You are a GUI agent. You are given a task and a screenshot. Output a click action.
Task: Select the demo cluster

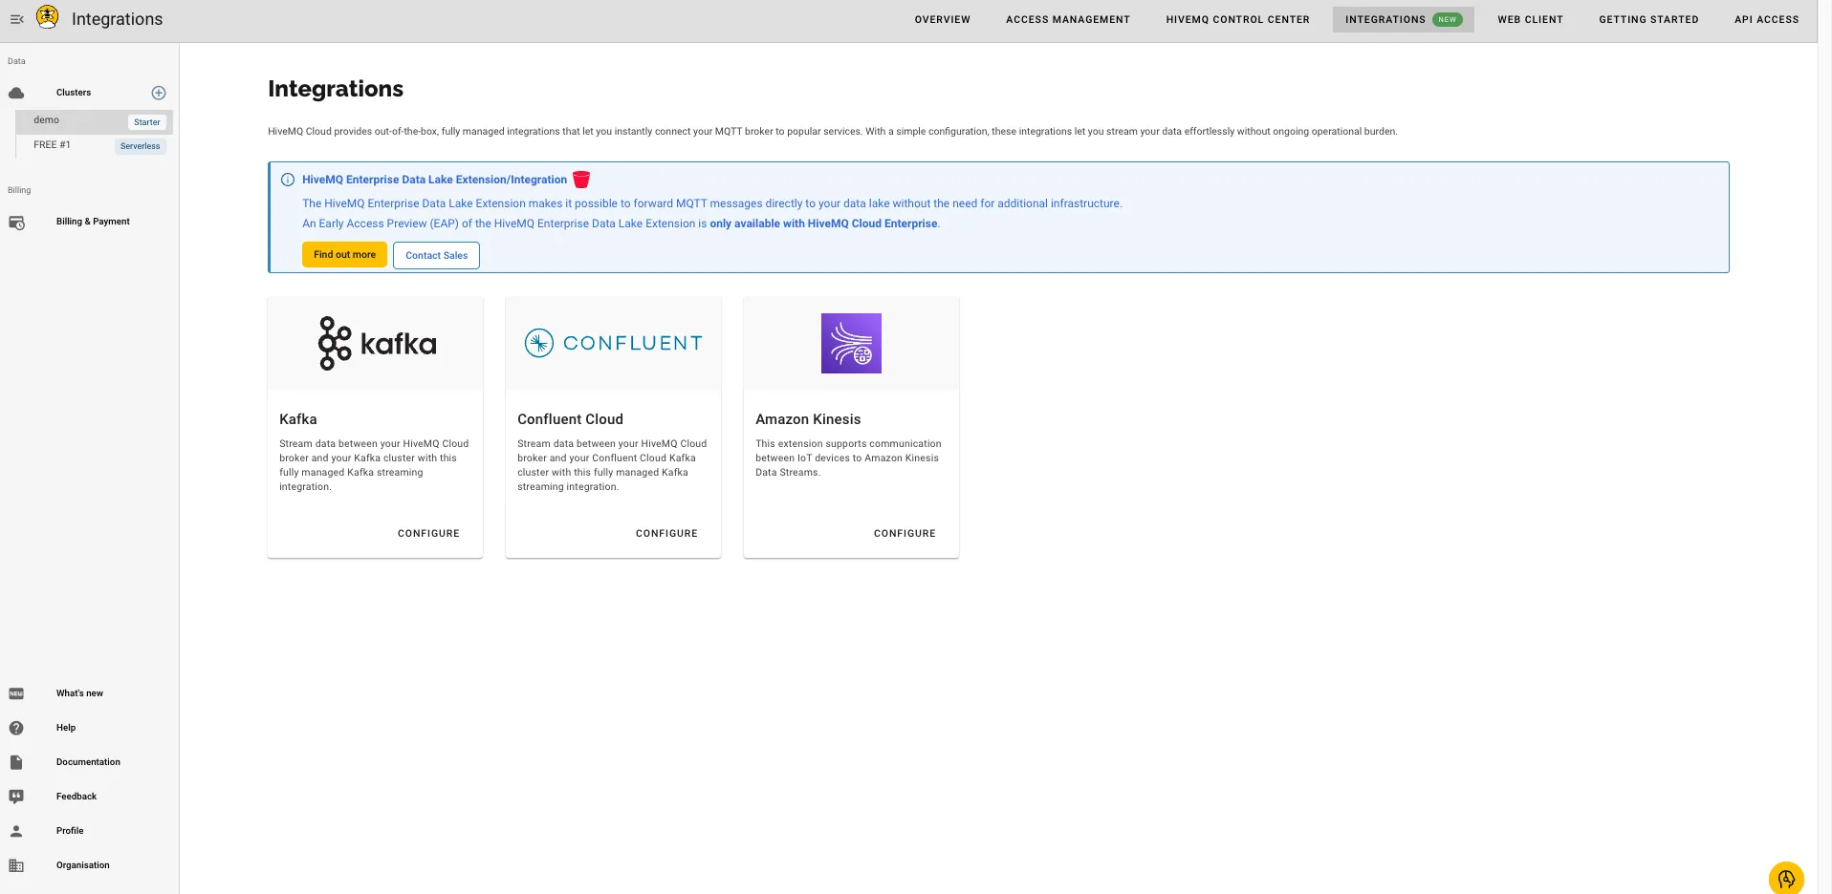tap(94, 121)
